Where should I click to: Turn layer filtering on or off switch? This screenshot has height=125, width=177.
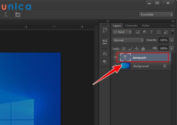(x=172, y=31)
